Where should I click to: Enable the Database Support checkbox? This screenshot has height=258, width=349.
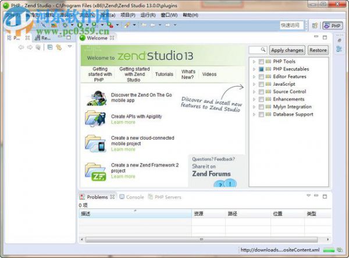click(x=261, y=115)
